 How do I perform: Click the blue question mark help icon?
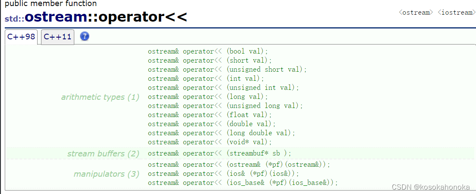click(85, 36)
